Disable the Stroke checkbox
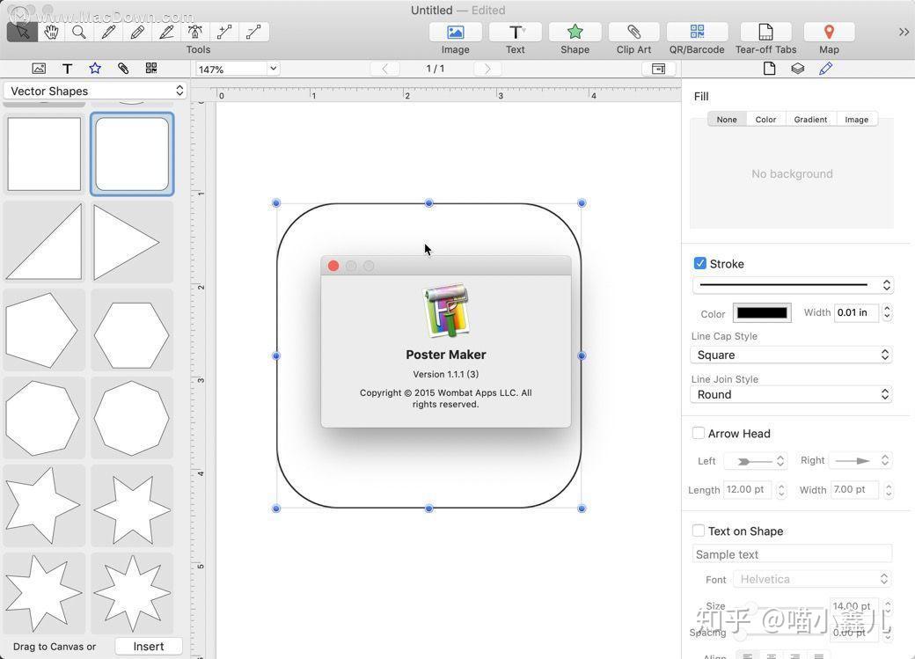This screenshot has height=659, width=915. point(700,263)
